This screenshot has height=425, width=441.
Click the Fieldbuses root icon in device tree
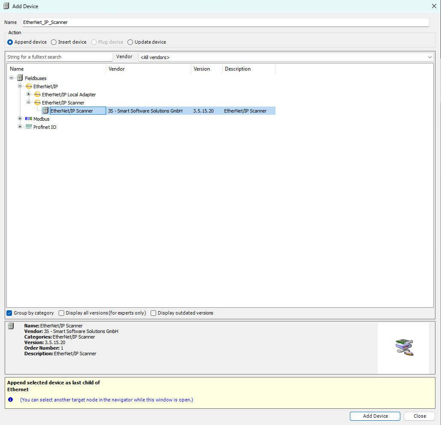(20, 78)
